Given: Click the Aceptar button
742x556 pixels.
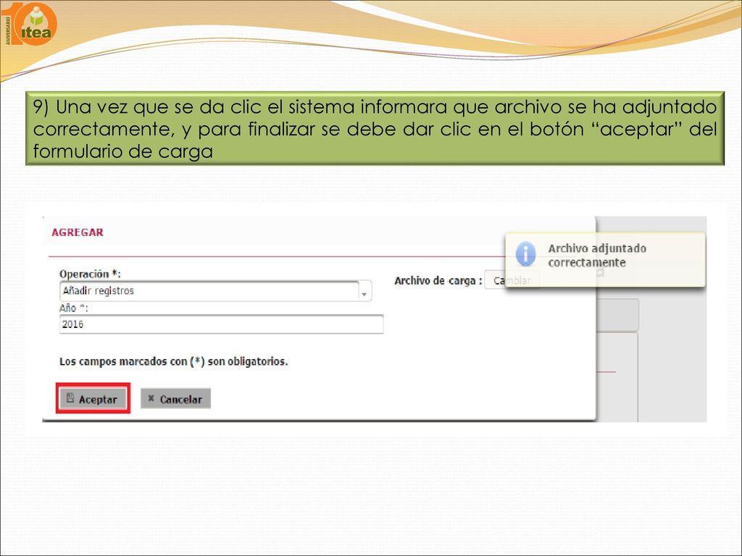Looking at the screenshot, I should [x=93, y=399].
